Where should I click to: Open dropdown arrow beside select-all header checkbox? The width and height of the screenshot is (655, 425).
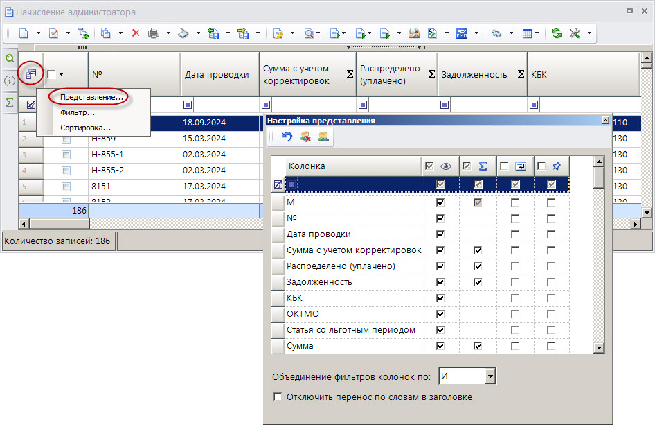click(x=62, y=74)
